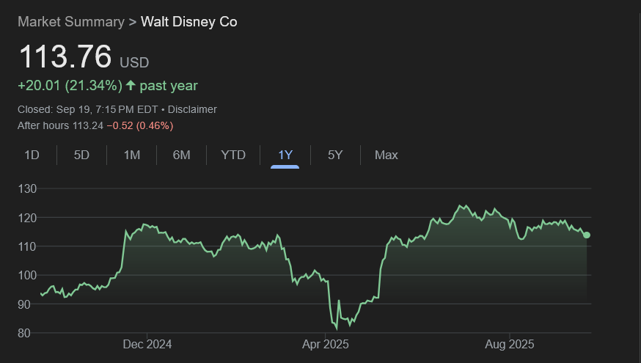The width and height of the screenshot is (641, 363).
Task: Click the Aug 2025 axis label
Action: coord(510,344)
